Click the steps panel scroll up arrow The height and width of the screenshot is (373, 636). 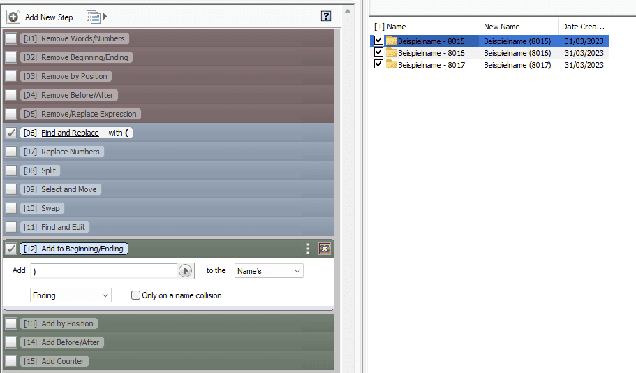click(348, 11)
